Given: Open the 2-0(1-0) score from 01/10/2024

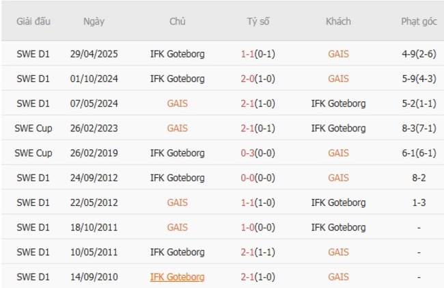Looking at the screenshot, I should [258, 79].
